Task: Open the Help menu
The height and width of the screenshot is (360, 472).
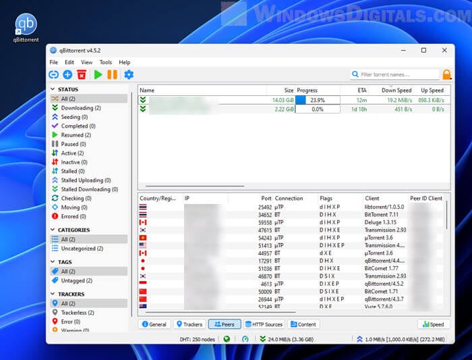Action: pyautogui.click(x=124, y=62)
